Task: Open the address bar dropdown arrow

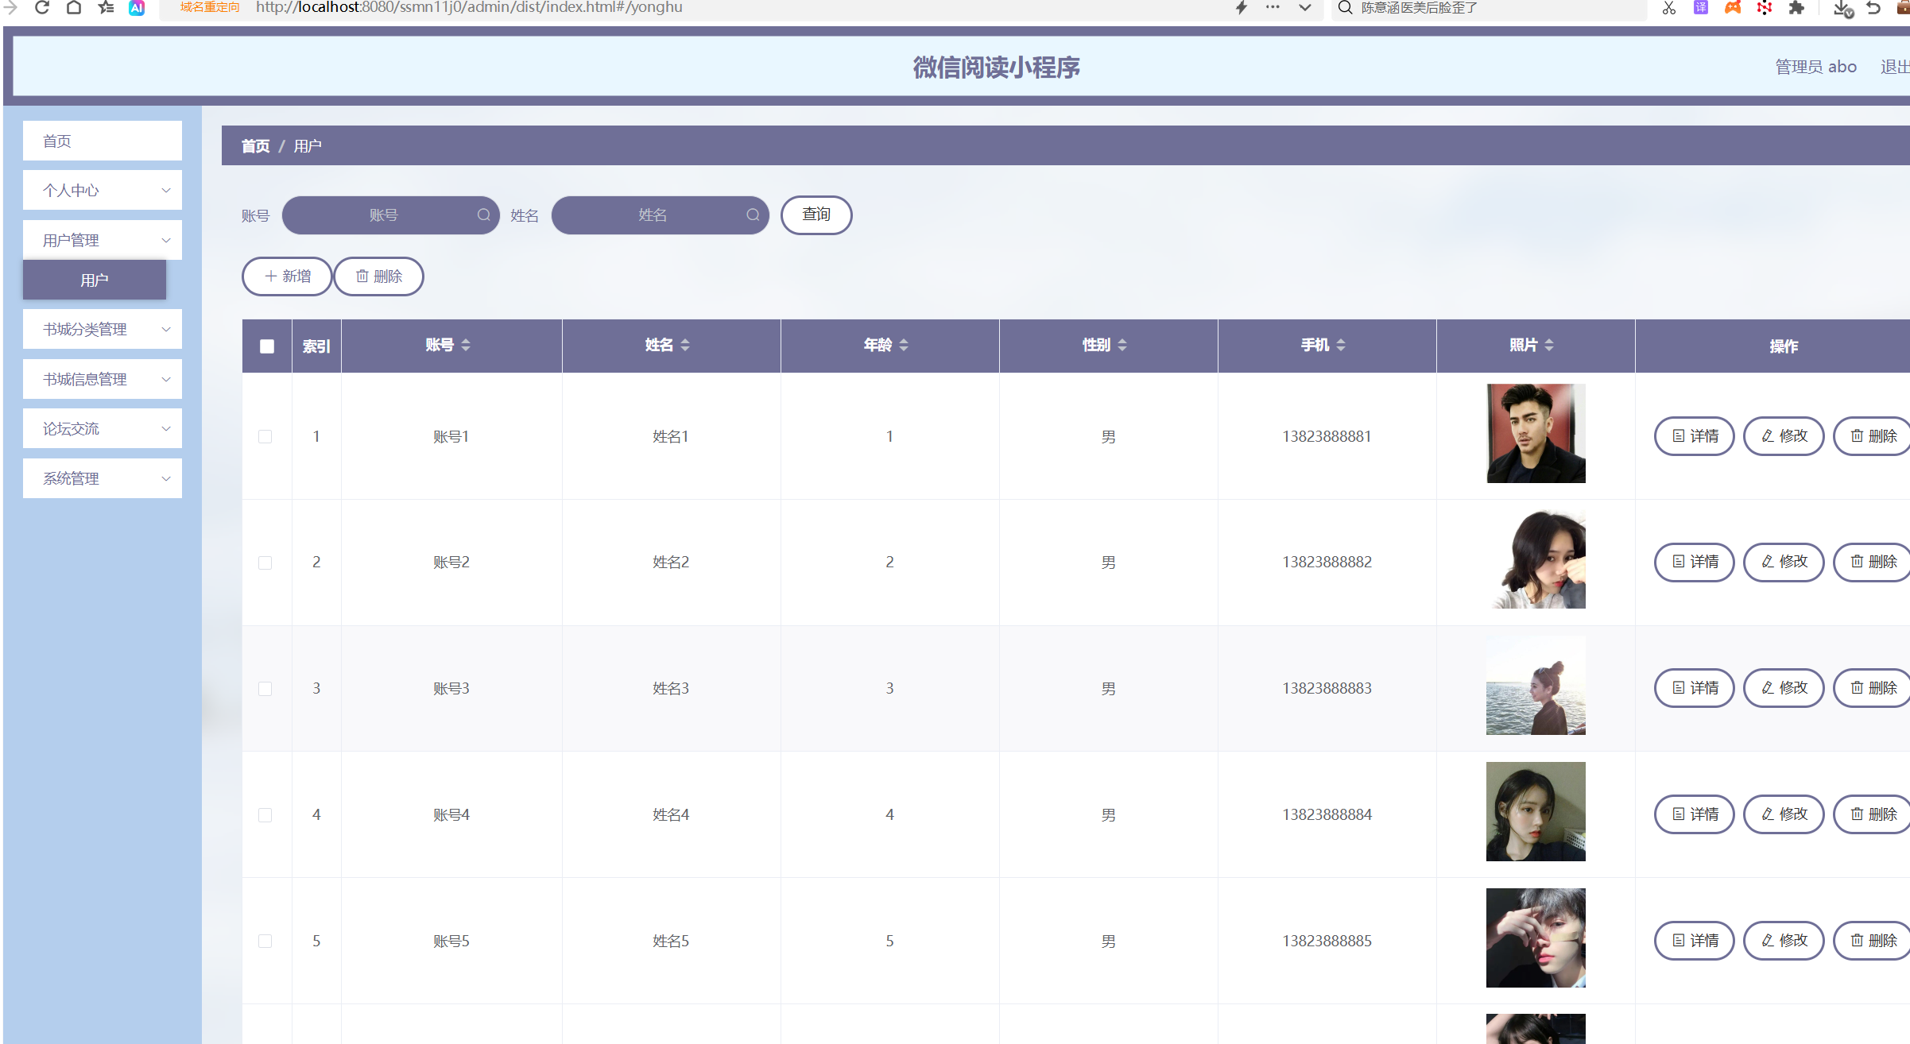Action: [x=1304, y=8]
